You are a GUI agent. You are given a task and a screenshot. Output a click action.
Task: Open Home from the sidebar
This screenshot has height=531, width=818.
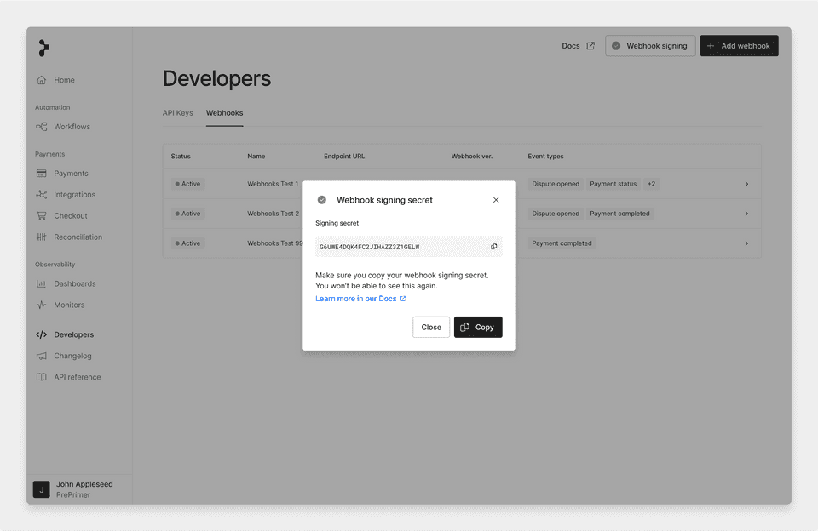(x=64, y=80)
